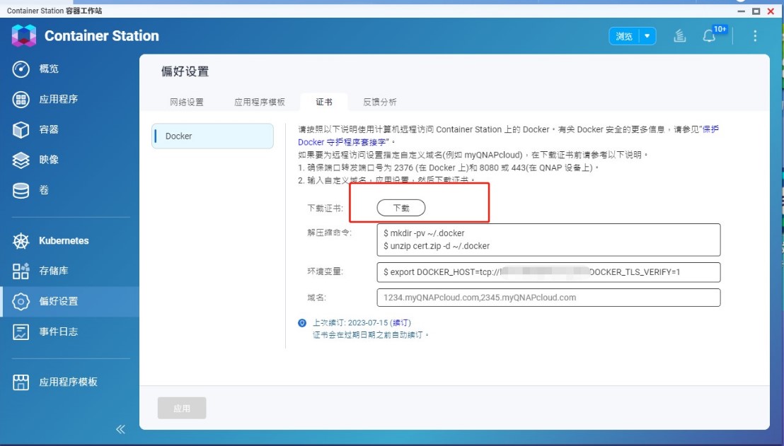This screenshot has height=446, width=784.
Task: Open Kubernetes helm wheel icon
Action: tap(21, 241)
